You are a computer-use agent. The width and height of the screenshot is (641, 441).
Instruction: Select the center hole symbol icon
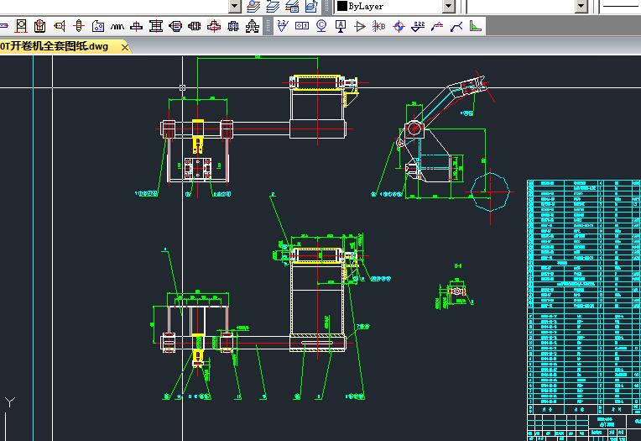60,26
